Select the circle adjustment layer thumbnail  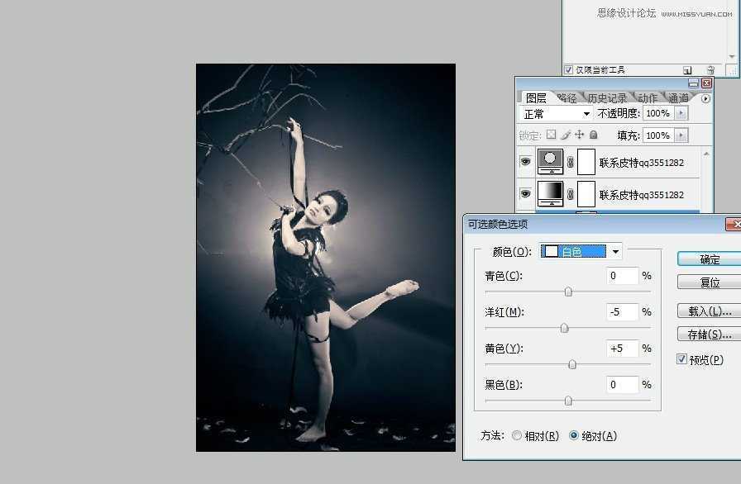[x=550, y=162]
